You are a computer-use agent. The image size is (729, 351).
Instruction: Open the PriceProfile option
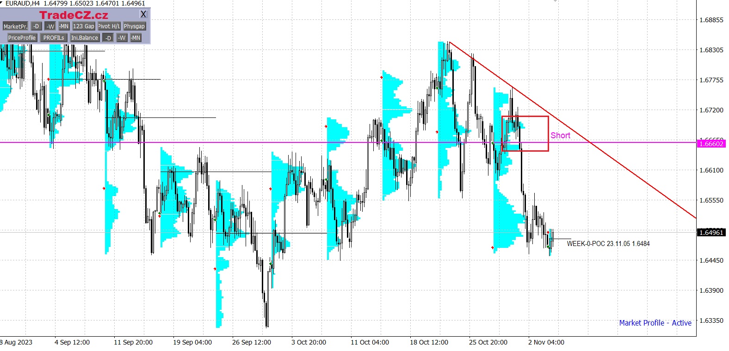tap(22, 38)
